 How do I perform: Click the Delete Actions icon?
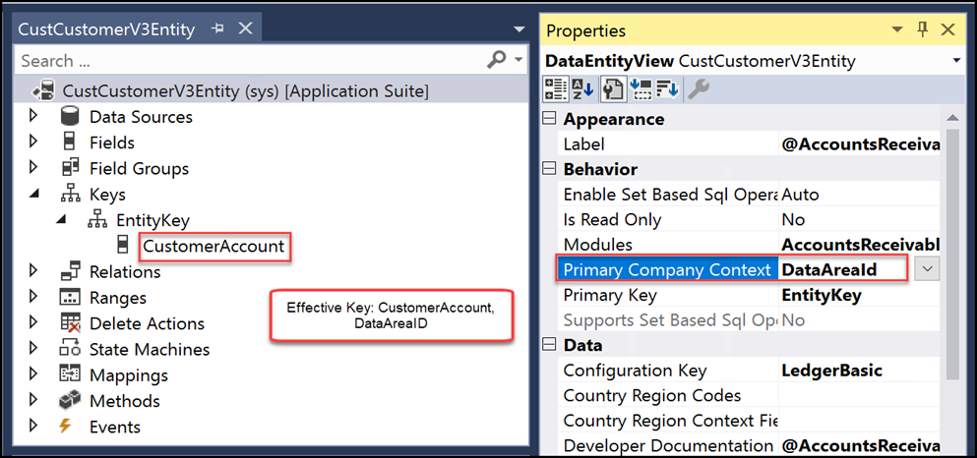(x=70, y=323)
